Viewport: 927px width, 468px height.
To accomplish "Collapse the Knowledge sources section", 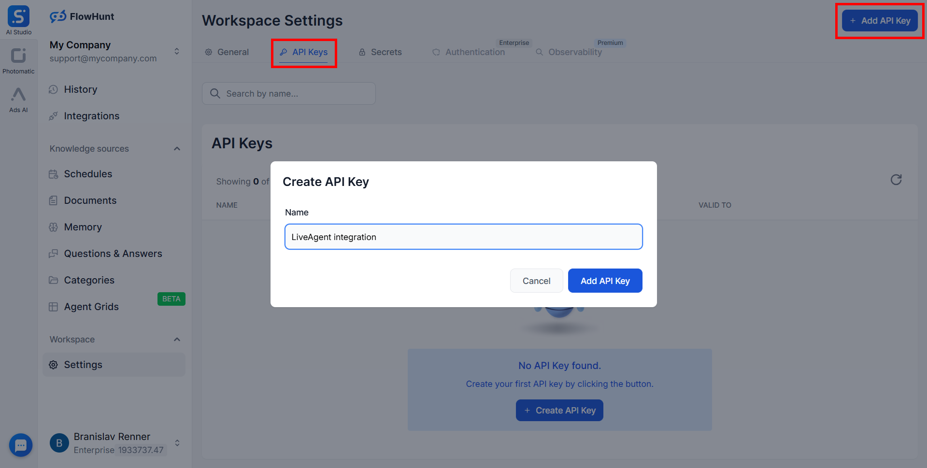I will click(x=177, y=149).
